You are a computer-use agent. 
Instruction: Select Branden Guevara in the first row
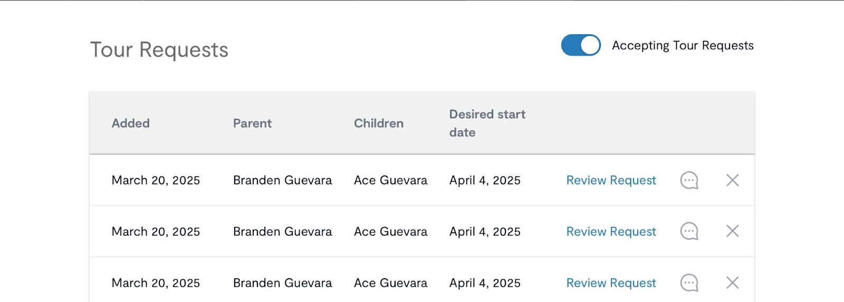(x=283, y=181)
